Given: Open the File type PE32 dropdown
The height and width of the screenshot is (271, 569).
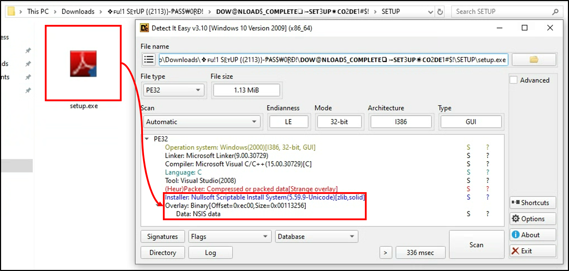Looking at the screenshot, I should (173, 90).
